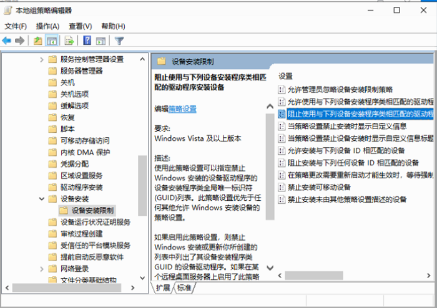Collapse the 设备安装 tree node
The width and height of the screenshot is (437, 308).
coord(42,200)
